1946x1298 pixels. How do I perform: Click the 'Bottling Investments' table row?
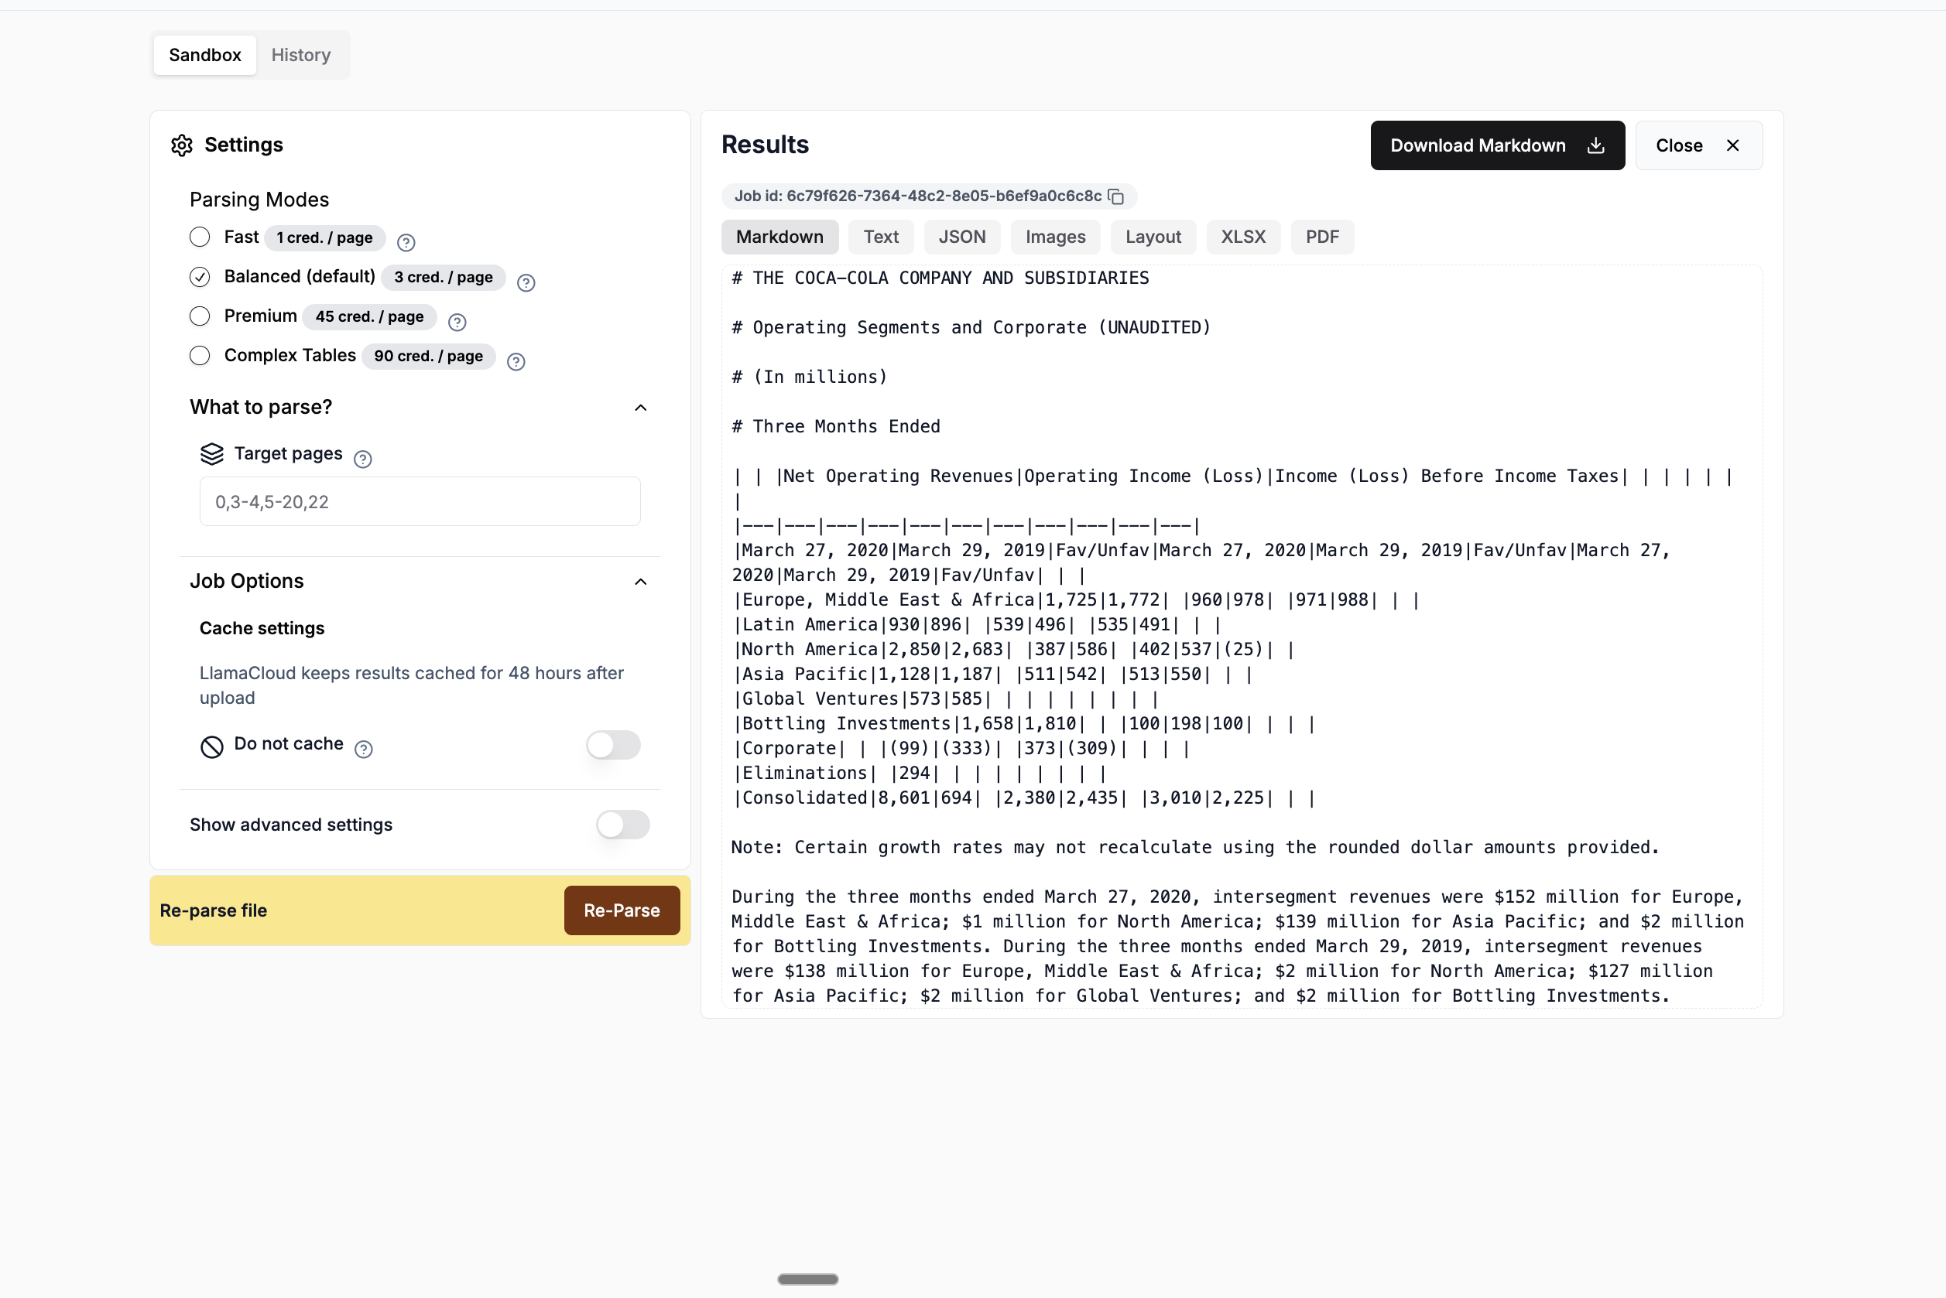[x=1024, y=724]
